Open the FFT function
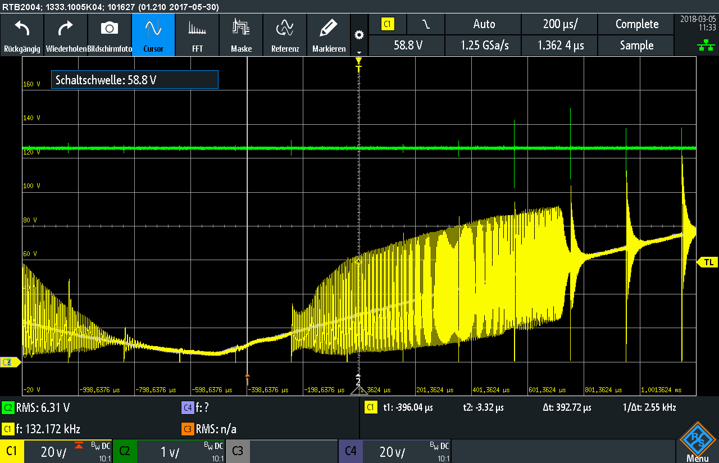Image resolution: width=719 pixels, height=463 pixels. (197, 35)
